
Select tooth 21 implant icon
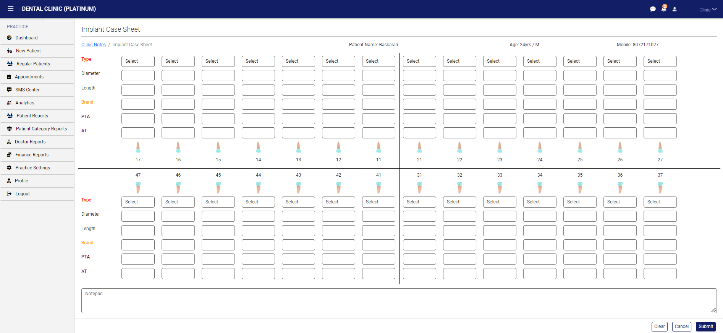pos(419,147)
